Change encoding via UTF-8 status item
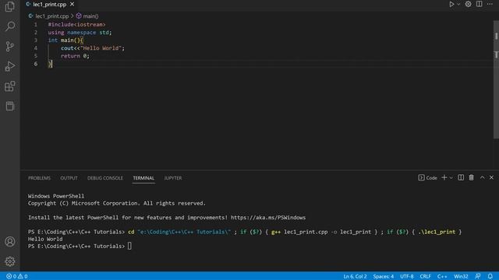Viewport: 499px width, 280px height. [x=407, y=277]
